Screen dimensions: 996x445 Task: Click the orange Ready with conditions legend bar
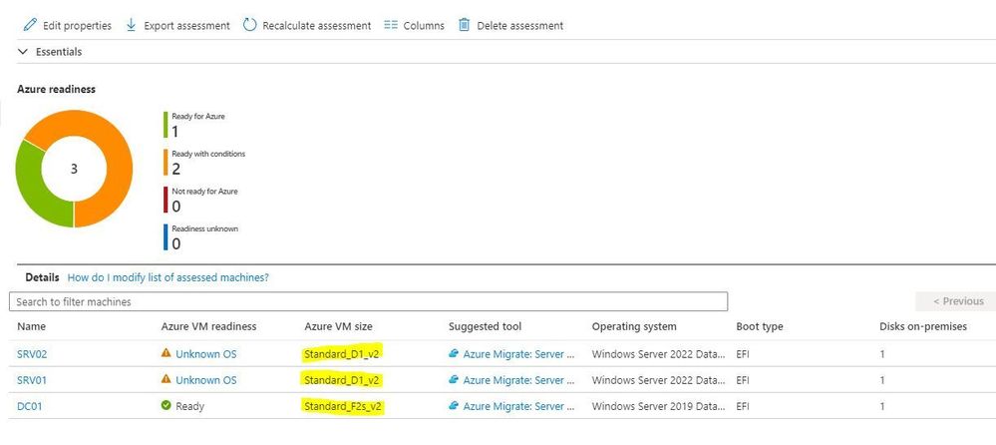click(166, 162)
